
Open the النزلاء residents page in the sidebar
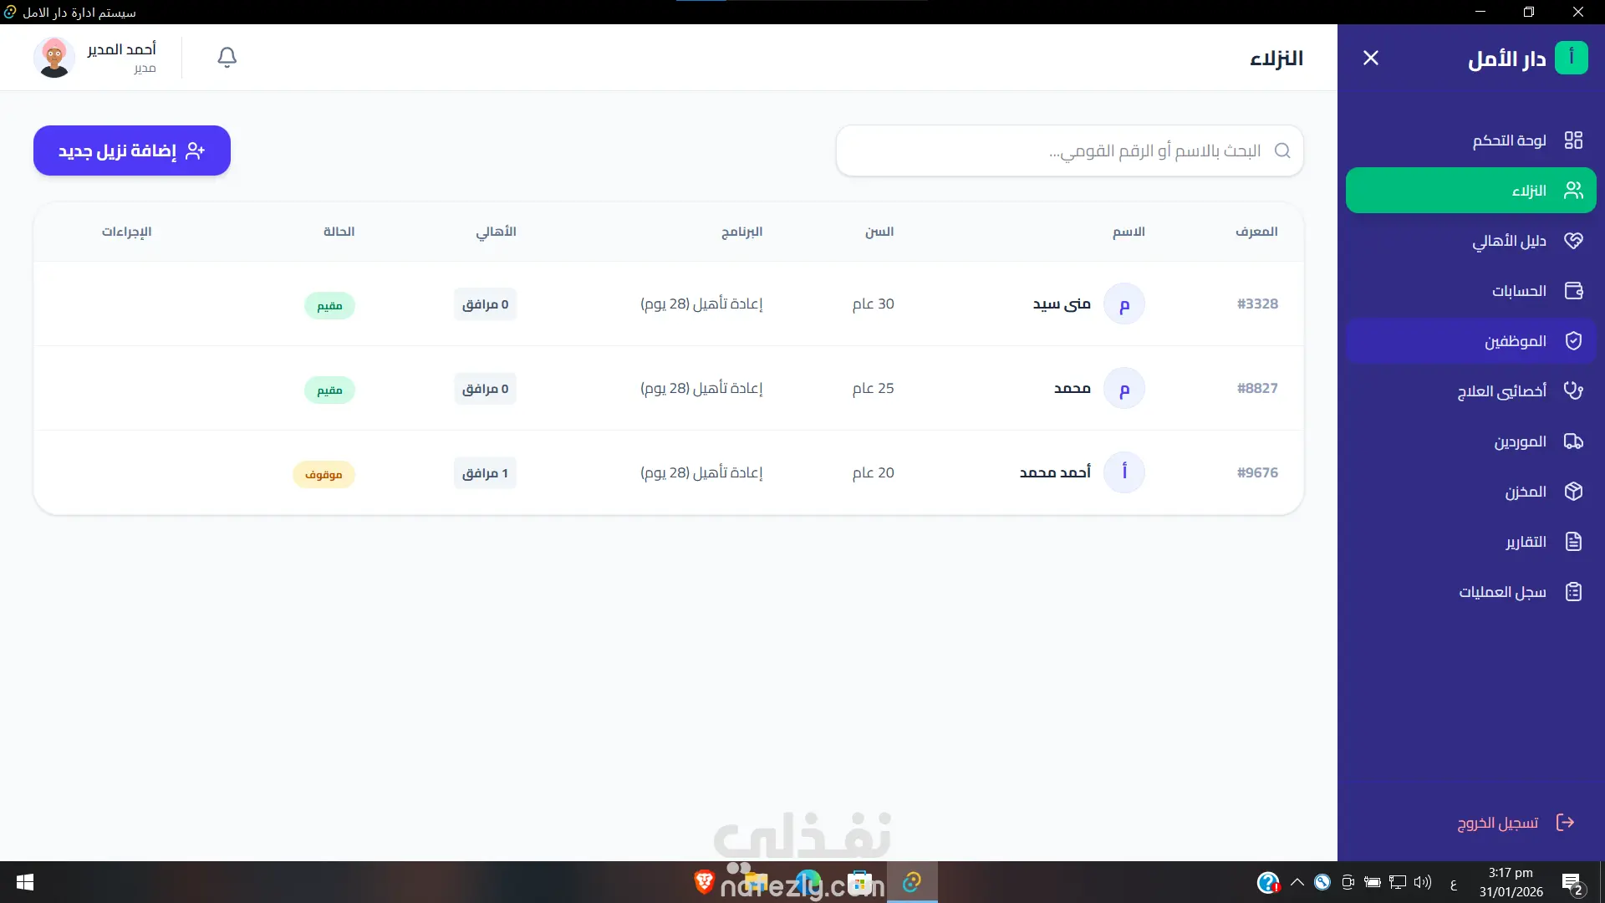tap(1471, 191)
